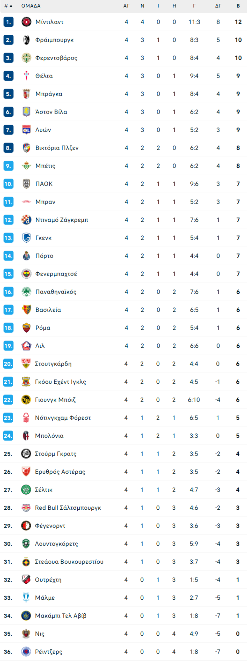The width and height of the screenshot is (247, 661).
Task: Click the ΠΑΟΚ team crest
Action: 26,184
